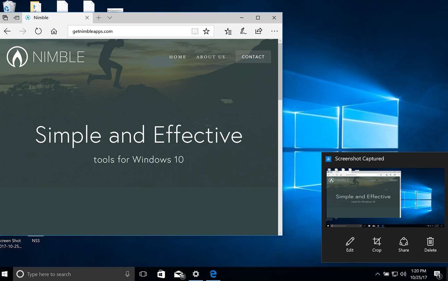Select the Screen Shot 2017-10-25 desktop file
The width and height of the screenshot is (448, 281).
point(10,243)
